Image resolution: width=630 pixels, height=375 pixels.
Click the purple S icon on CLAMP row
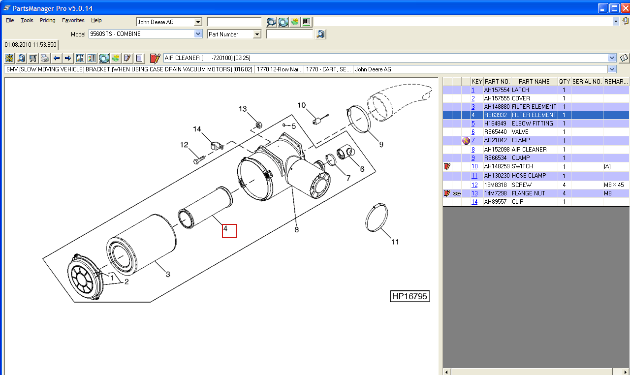[x=466, y=141]
